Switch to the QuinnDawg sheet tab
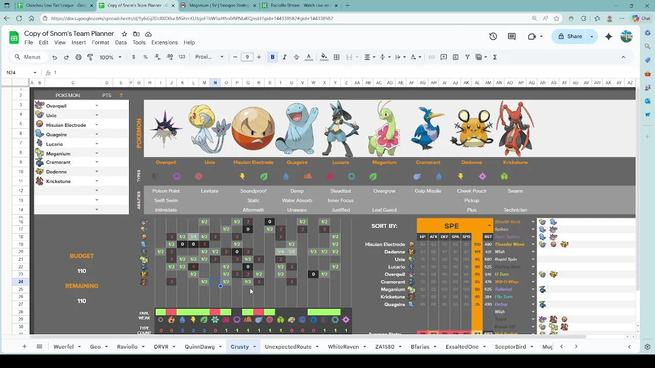The image size is (655, 368). (x=200, y=347)
